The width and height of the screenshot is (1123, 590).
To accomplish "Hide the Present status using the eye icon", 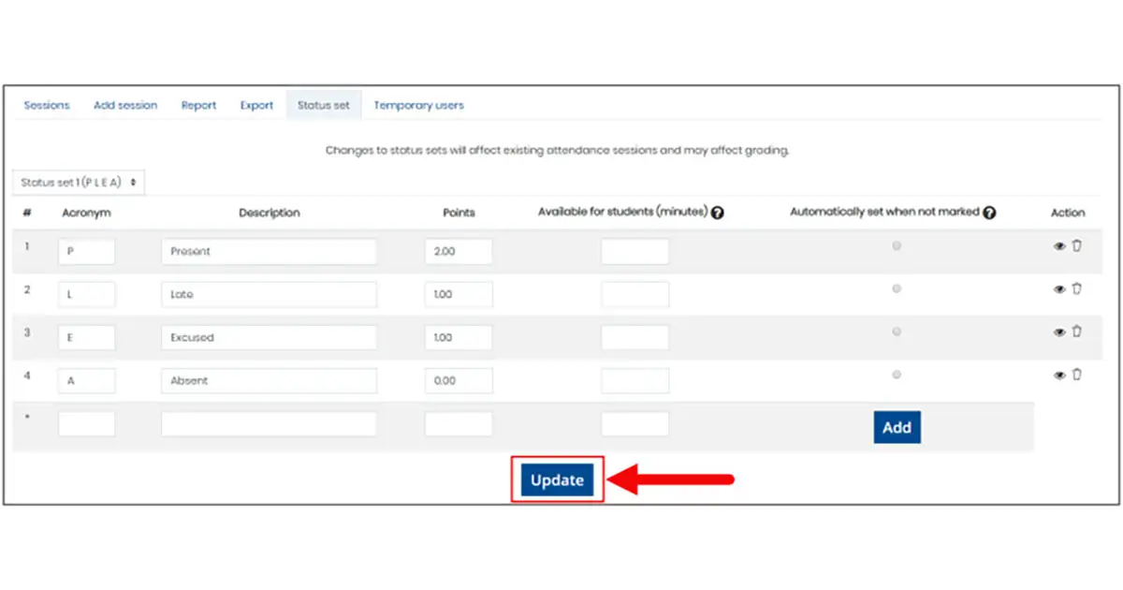I will [1058, 245].
